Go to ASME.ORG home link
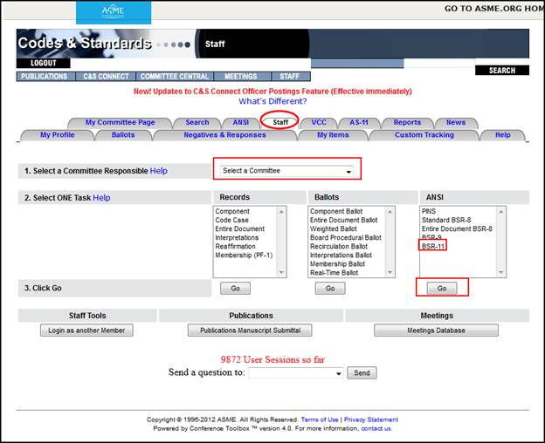545x443 pixels. pos(494,9)
